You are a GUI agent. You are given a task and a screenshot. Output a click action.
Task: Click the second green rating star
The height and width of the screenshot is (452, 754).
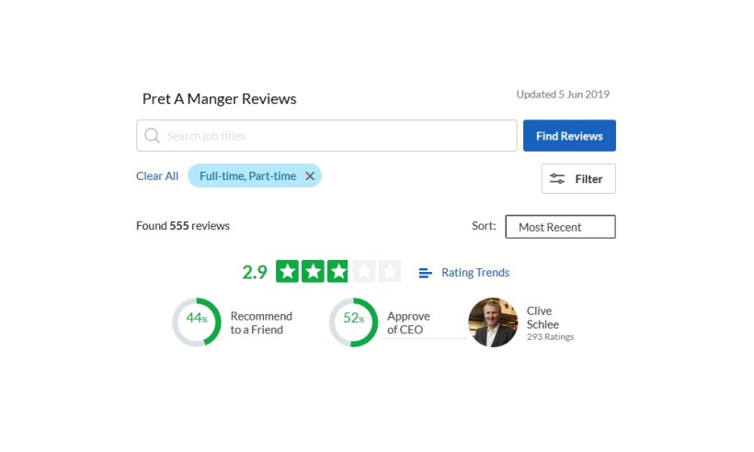313,272
